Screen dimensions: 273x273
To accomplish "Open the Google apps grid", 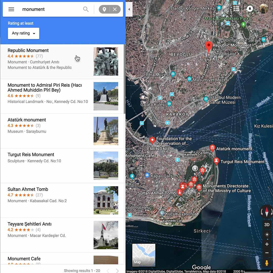I will point(236,9).
